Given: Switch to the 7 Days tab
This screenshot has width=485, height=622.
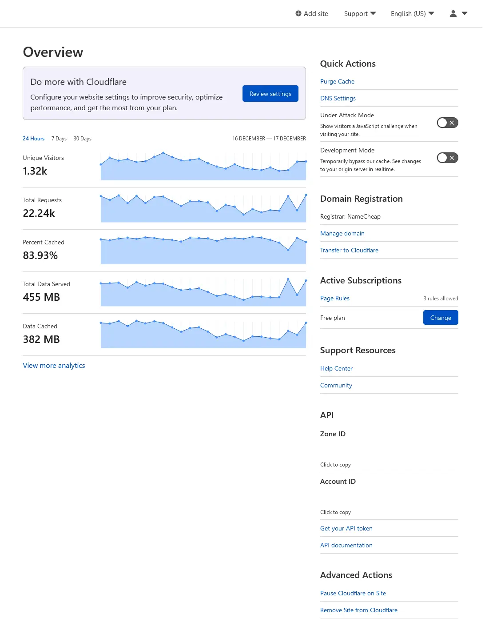Looking at the screenshot, I should click(59, 139).
